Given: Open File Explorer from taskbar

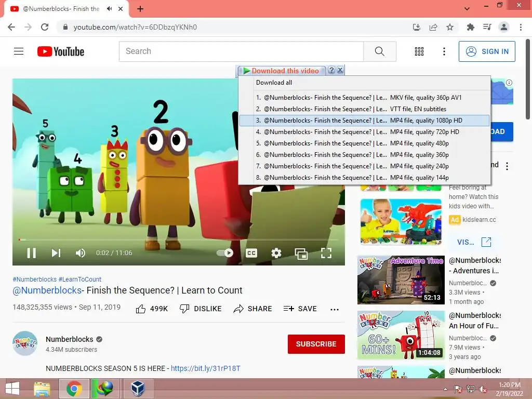Looking at the screenshot, I should [43, 389].
